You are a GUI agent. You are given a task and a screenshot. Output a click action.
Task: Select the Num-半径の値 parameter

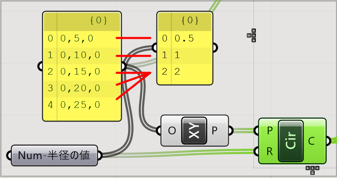pos(54,156)
